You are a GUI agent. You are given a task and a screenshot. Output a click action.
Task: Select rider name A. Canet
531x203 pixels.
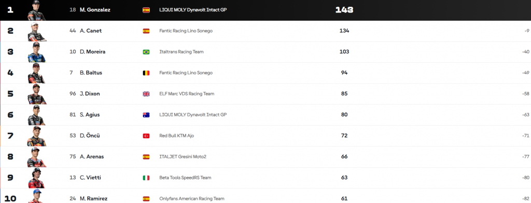[91, 31]
